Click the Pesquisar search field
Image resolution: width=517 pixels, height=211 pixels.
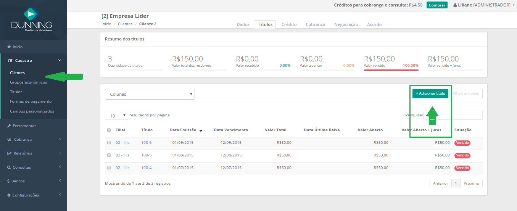(x=453, y=115)
